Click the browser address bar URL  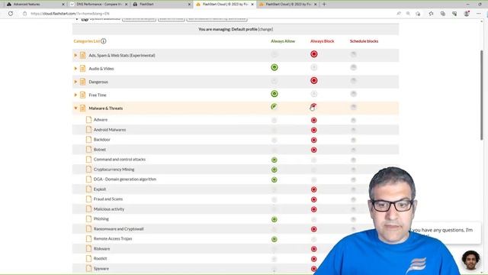pos(70,14)
